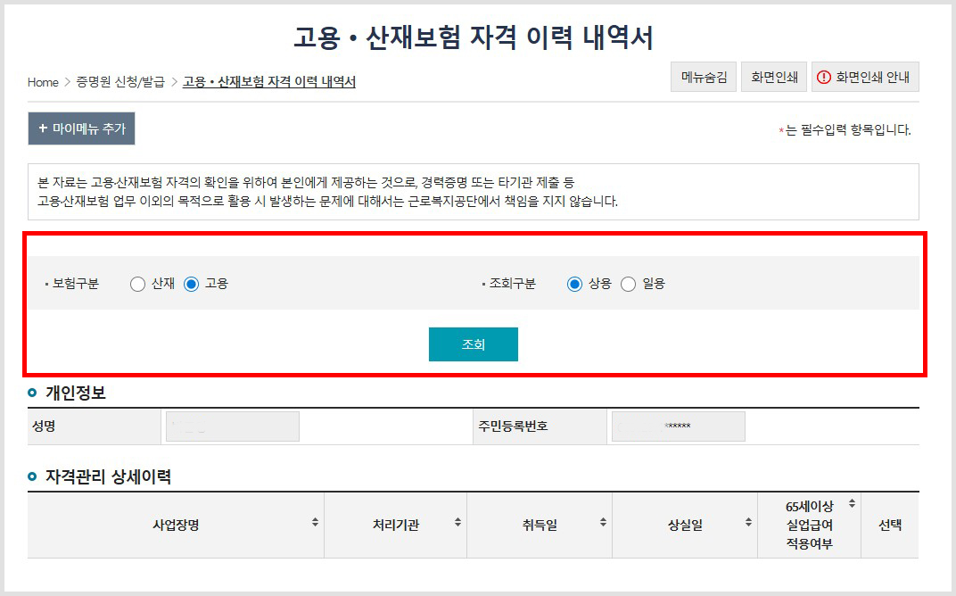Click the plus icon on 마이메뉴 추가
Image resolution: width=956 pixels, height=596 pixels.
43,128
